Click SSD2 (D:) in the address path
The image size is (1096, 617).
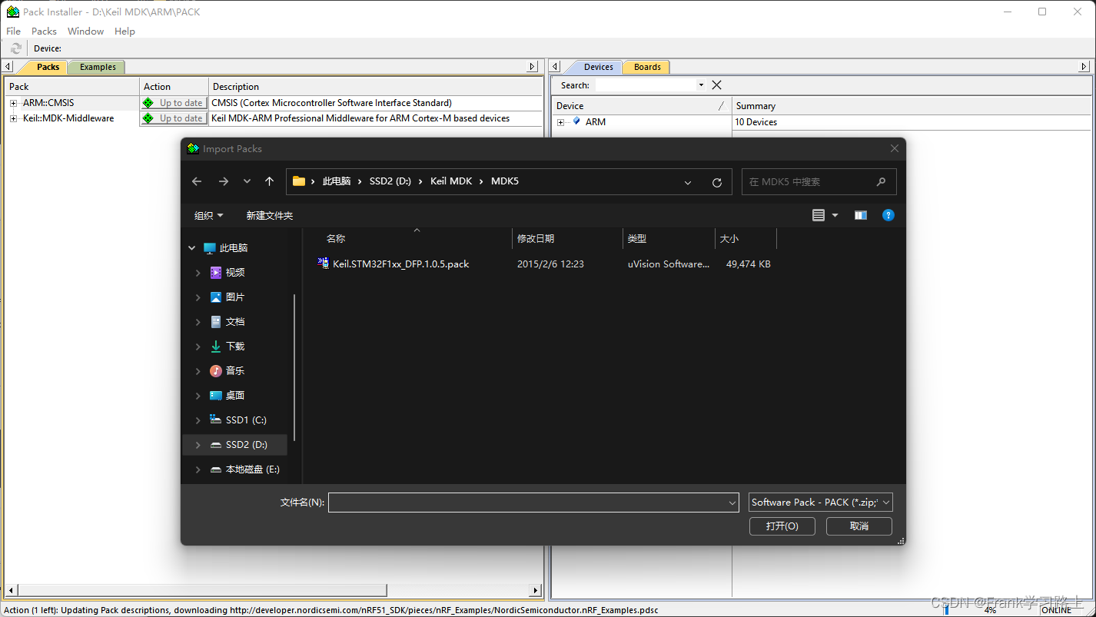pyautogui.click(x=390, y=181)
